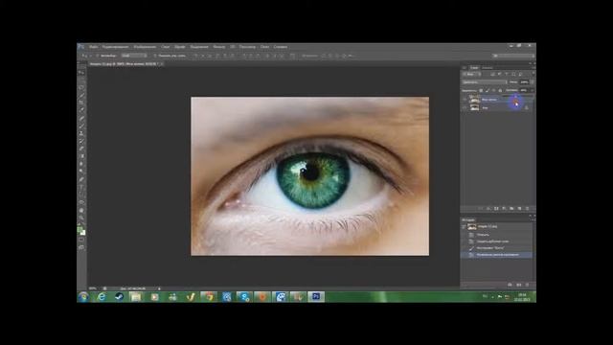613x345 pixels.
Task: Toggle lock transparent pixels in Layers panel
Action: 481,90
